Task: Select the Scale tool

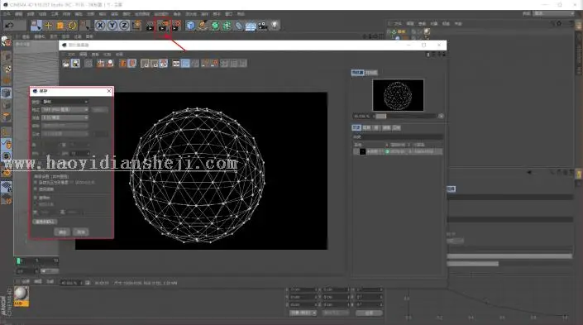Action: 60,26
